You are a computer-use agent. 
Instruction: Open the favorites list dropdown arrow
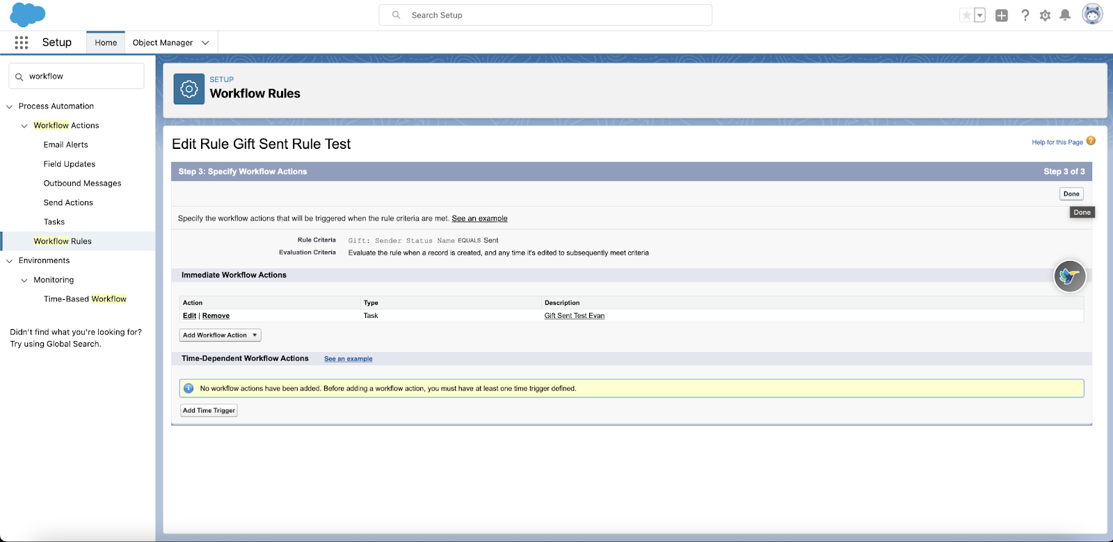pos(979,15)
